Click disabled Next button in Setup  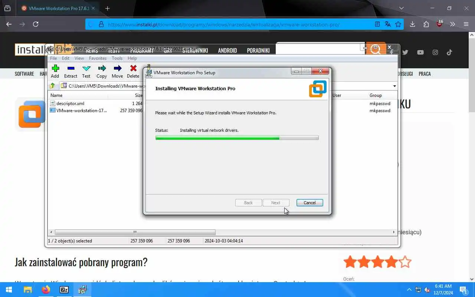click(x=276, y=203)
